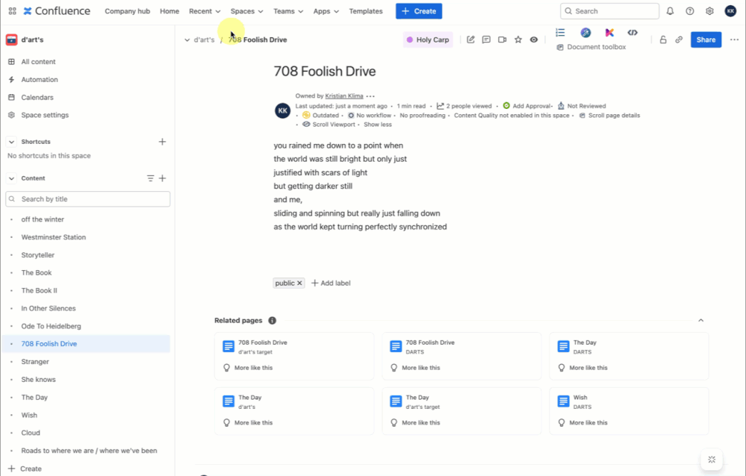Click the numbered list toolbox icon

tap(561, 32)
